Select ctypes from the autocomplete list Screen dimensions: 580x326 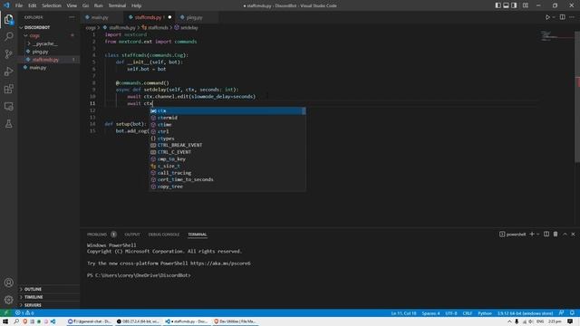click(227, 139)
